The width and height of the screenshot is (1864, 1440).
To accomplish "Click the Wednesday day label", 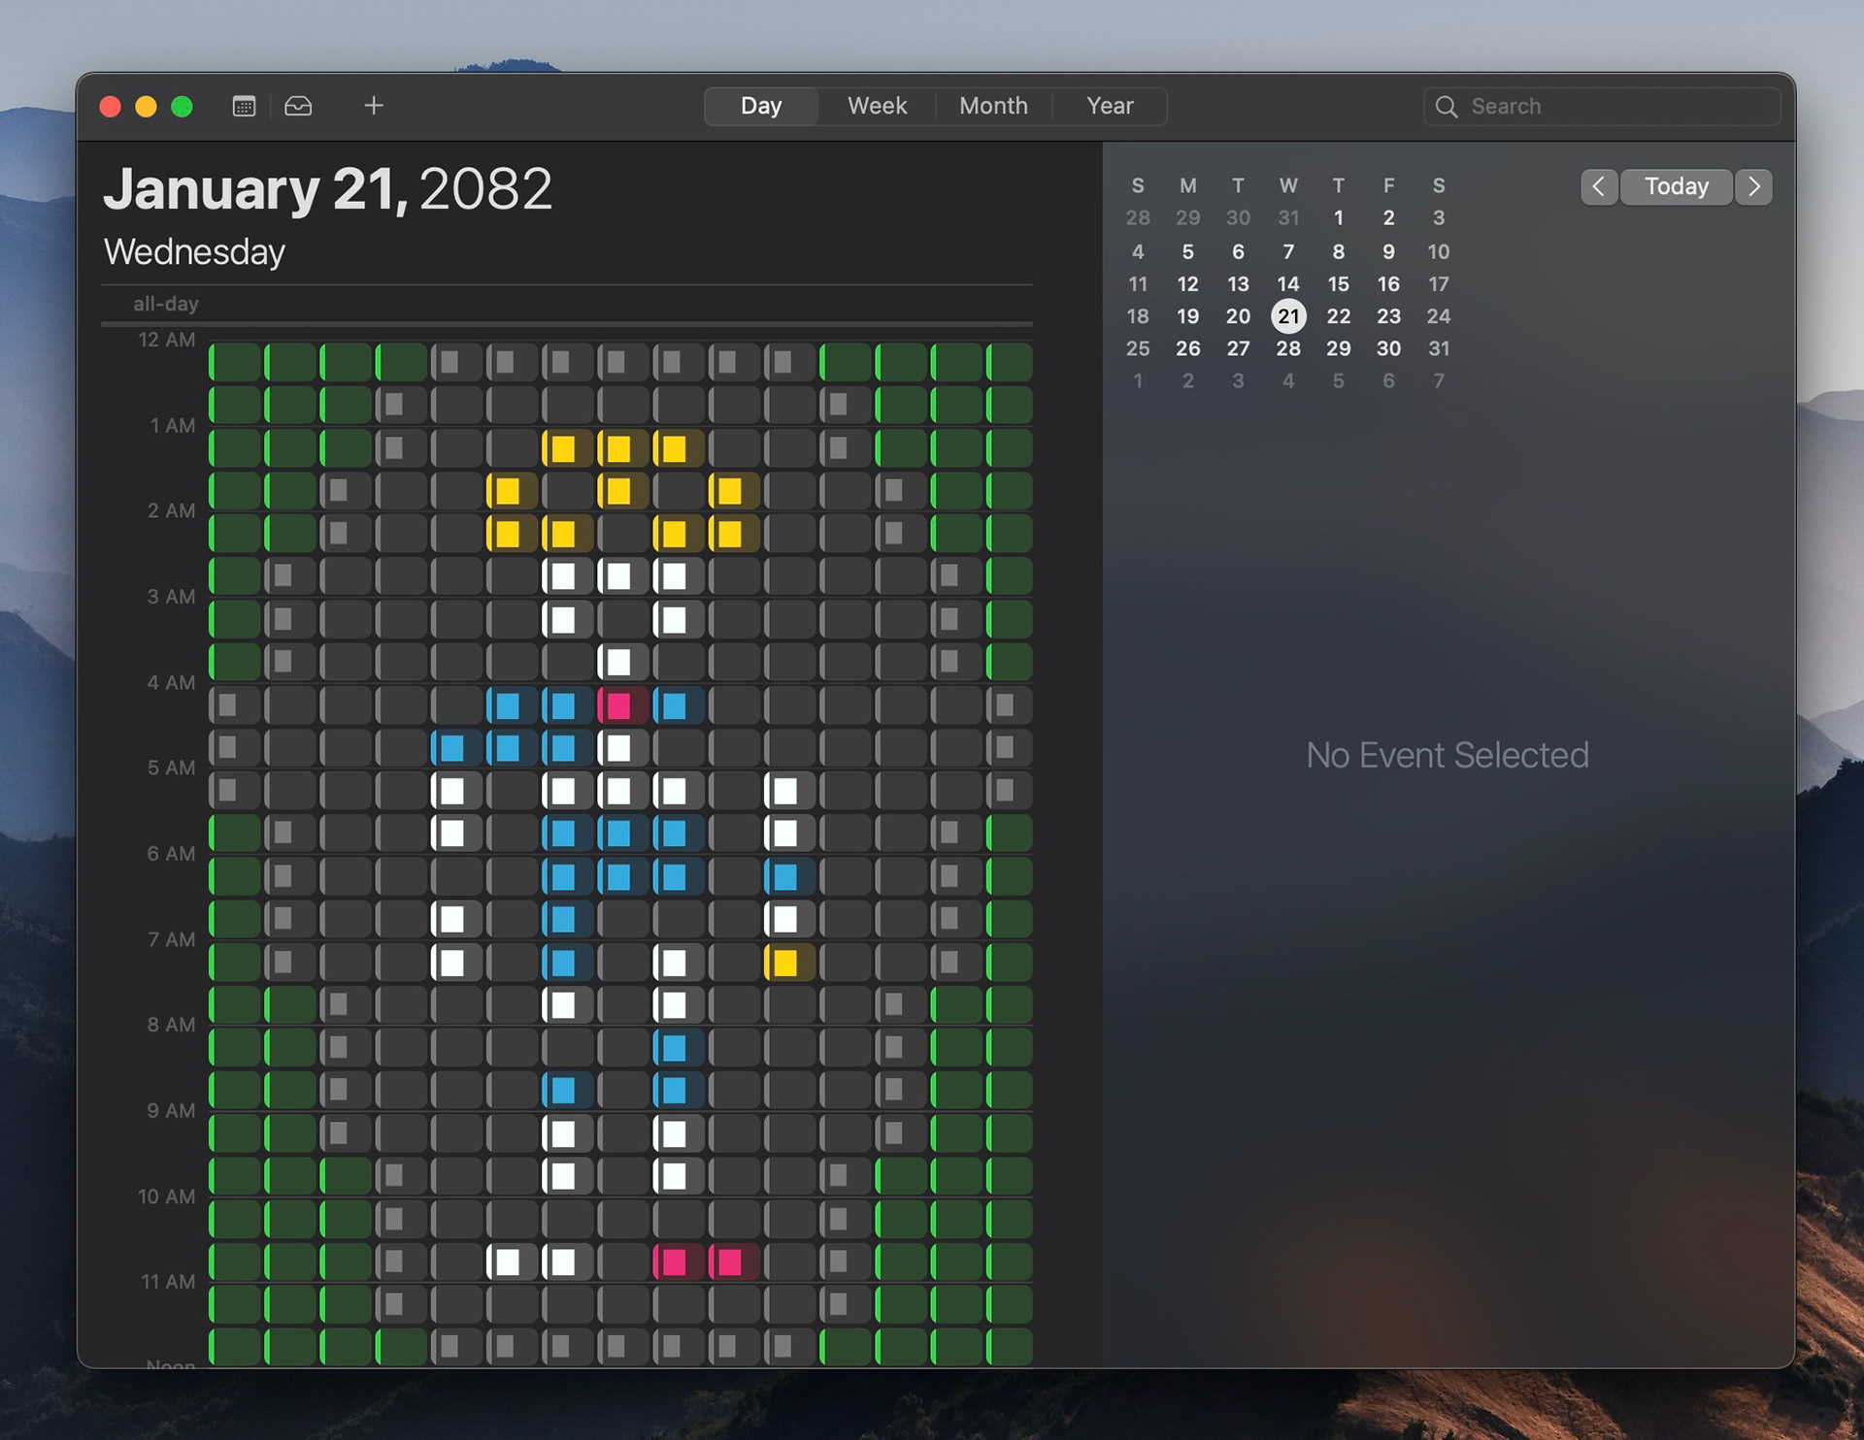I will click(194, 252).
